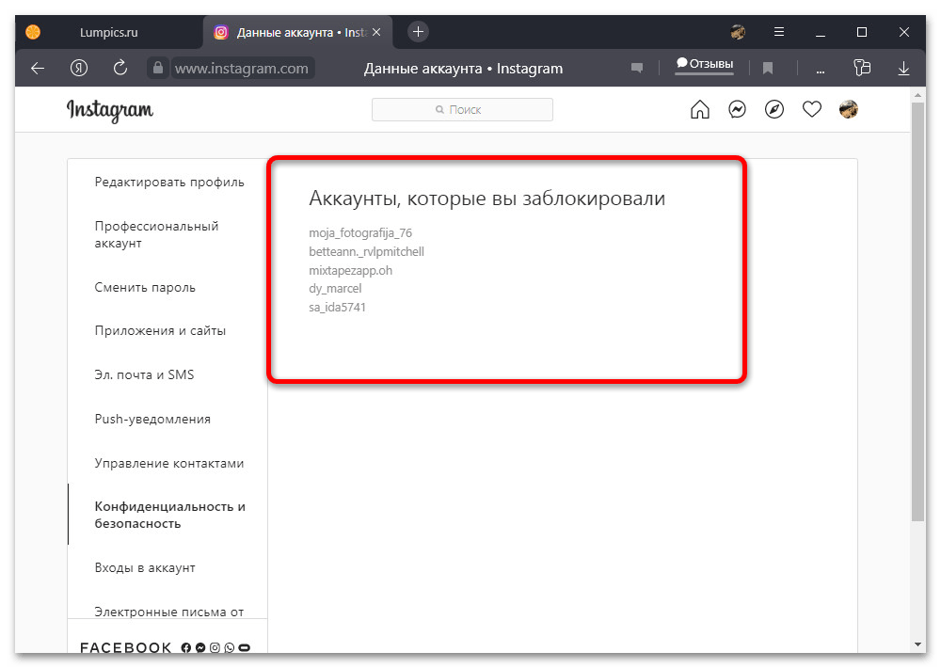
Task: Open the browser extensions icon
Action: pyautogui.click(x=862, y=67)
